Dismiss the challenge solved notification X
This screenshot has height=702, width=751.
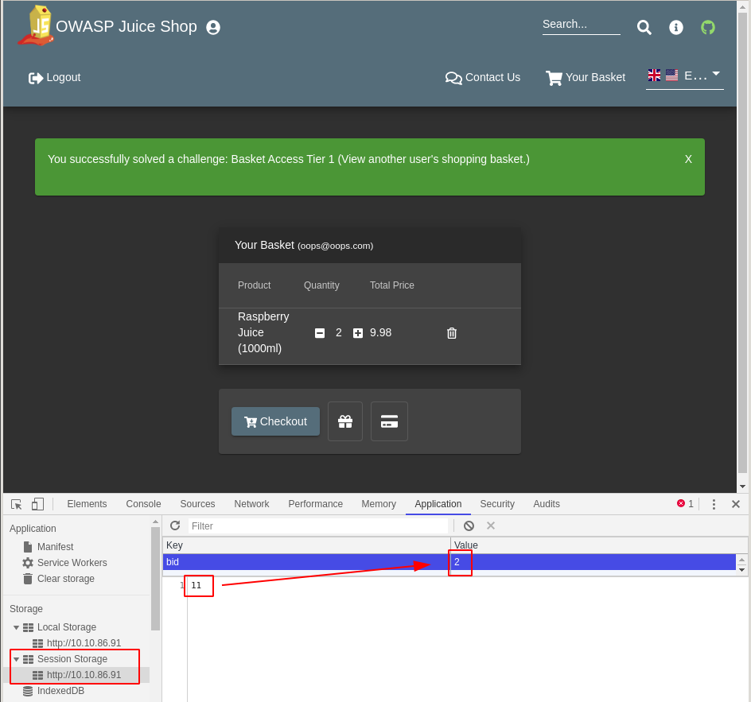688,159
